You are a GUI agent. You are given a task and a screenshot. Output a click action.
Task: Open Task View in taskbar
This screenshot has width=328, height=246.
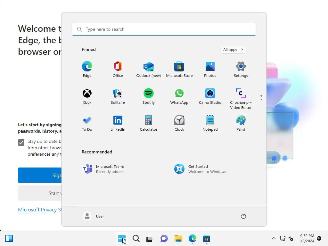coord(150,238)
